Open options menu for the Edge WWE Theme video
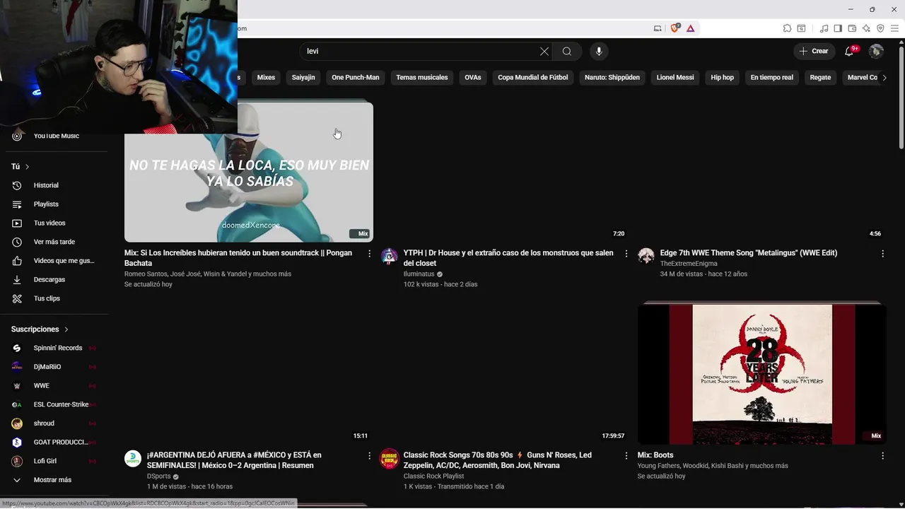Screen dimensions: 905x509 [x=882, y=253]
